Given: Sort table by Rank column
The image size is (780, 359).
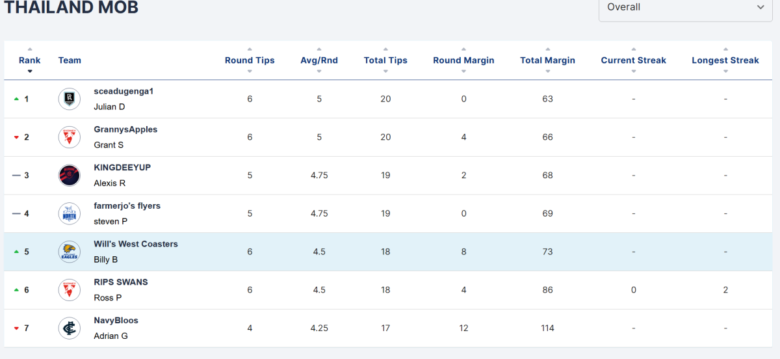Looking at the screenshot, I should point(29,60).
